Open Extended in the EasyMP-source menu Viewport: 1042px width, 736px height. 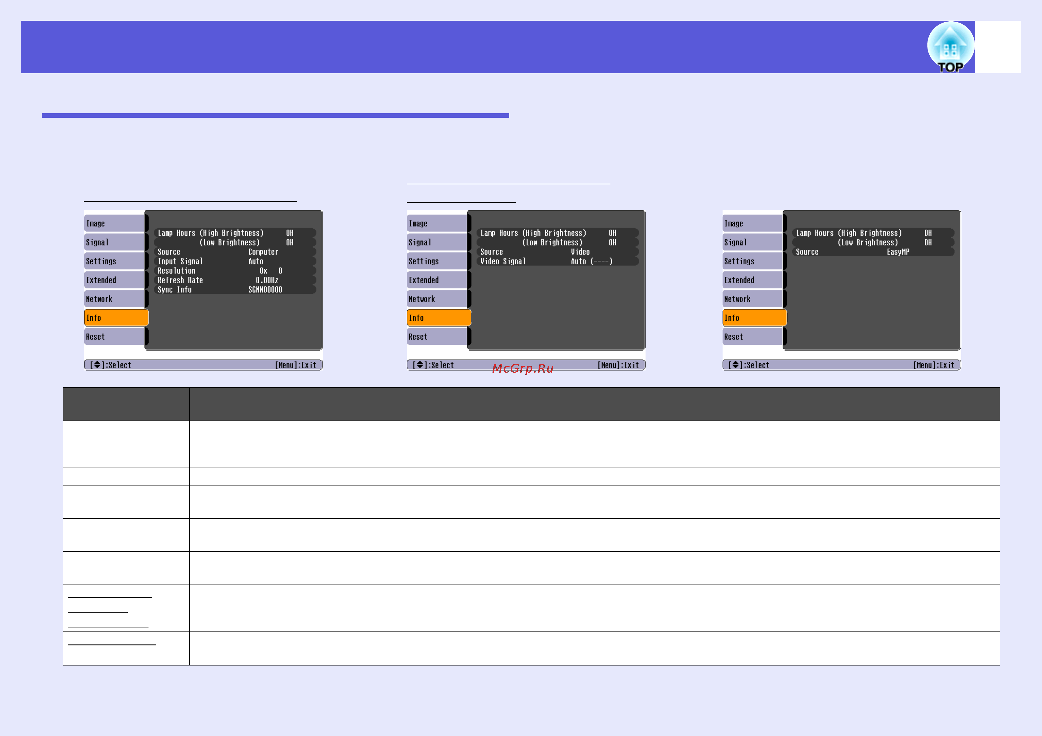point(752,280)
